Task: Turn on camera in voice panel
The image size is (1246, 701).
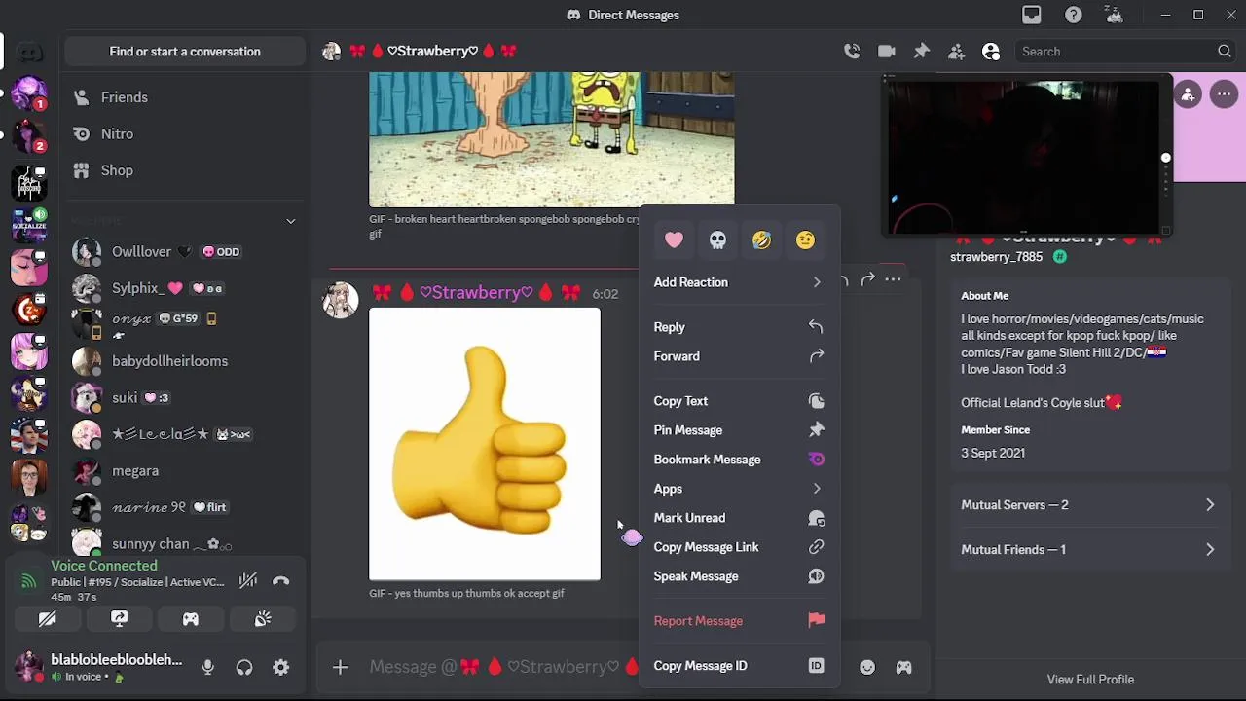Action: point(47,619)
